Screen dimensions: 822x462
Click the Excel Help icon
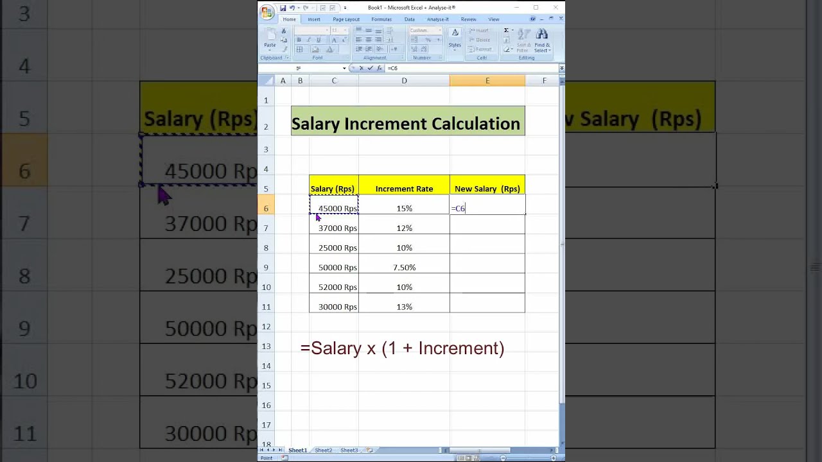click(532, 19)
